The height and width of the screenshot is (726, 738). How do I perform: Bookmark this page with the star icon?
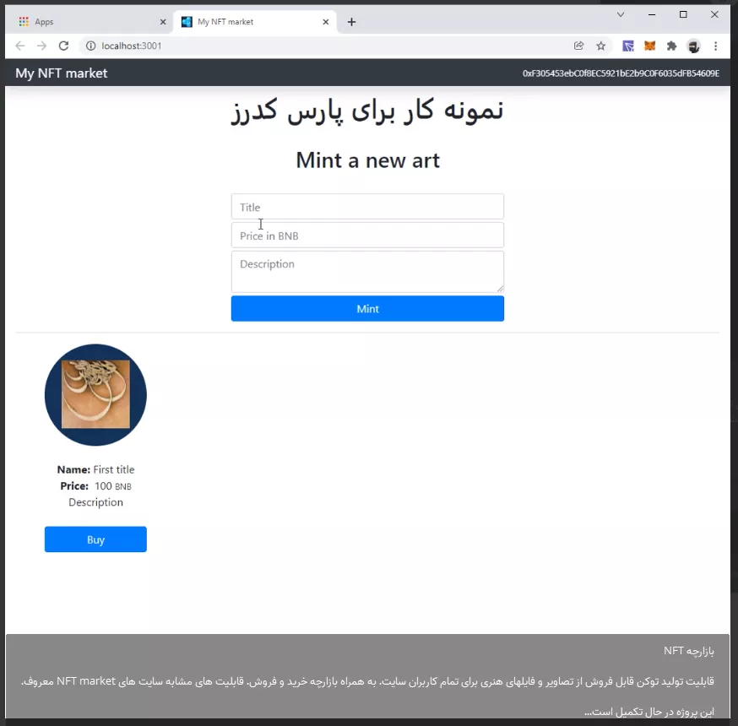coord(600,46)
